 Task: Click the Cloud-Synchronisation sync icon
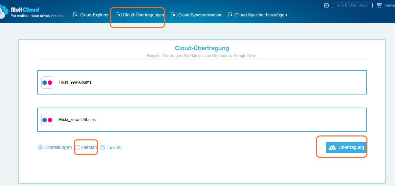174,15
